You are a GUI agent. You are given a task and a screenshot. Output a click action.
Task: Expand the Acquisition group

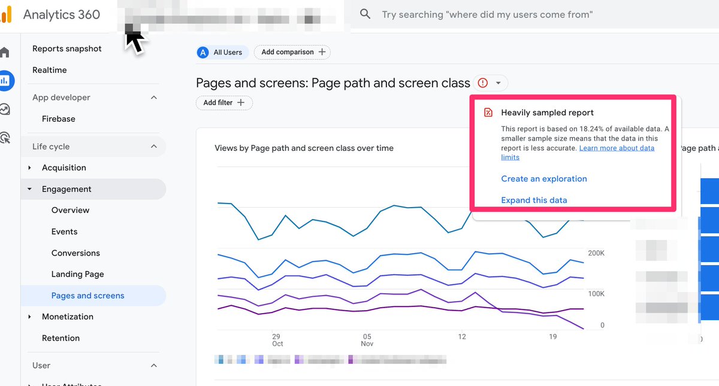[x=30, y=168]
